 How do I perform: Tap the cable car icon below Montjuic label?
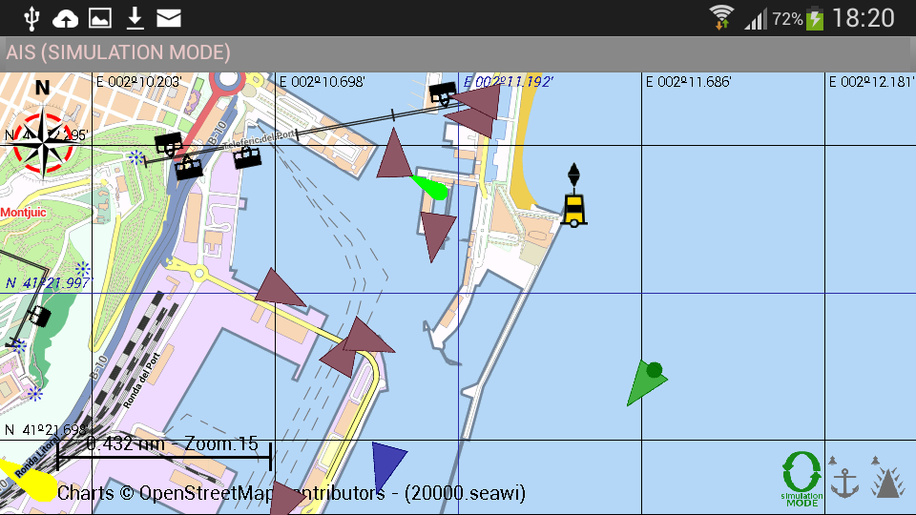40,317
